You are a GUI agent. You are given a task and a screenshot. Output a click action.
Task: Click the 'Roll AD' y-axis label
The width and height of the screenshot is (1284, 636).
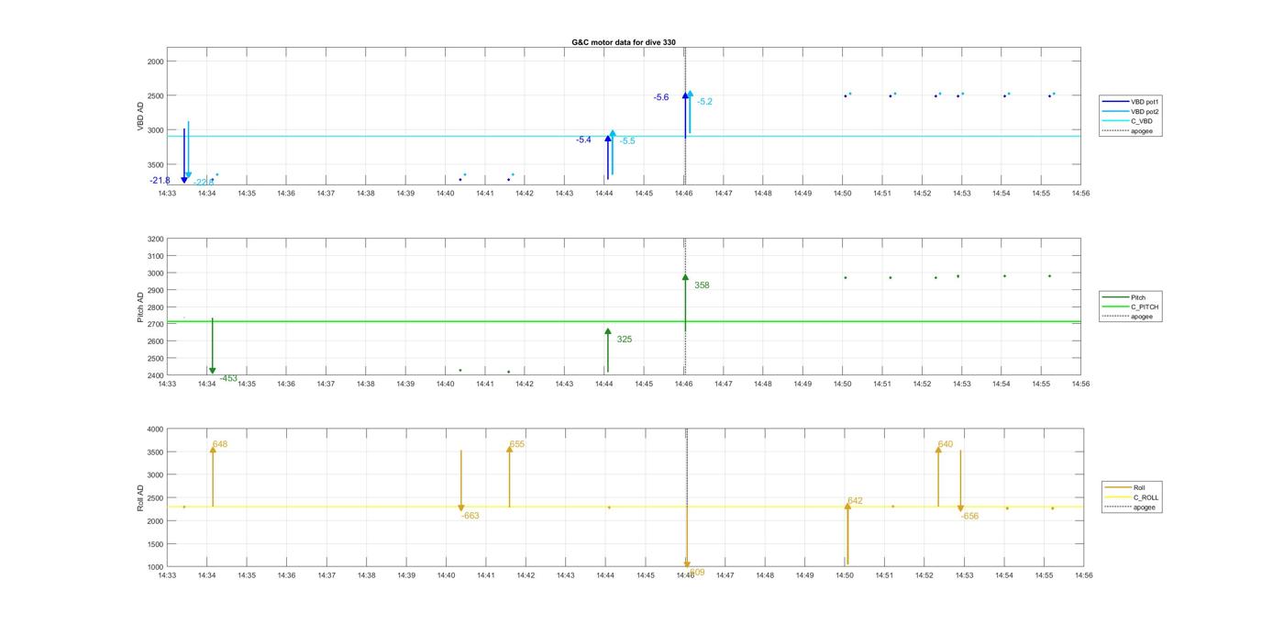click(x=141, y=497)
